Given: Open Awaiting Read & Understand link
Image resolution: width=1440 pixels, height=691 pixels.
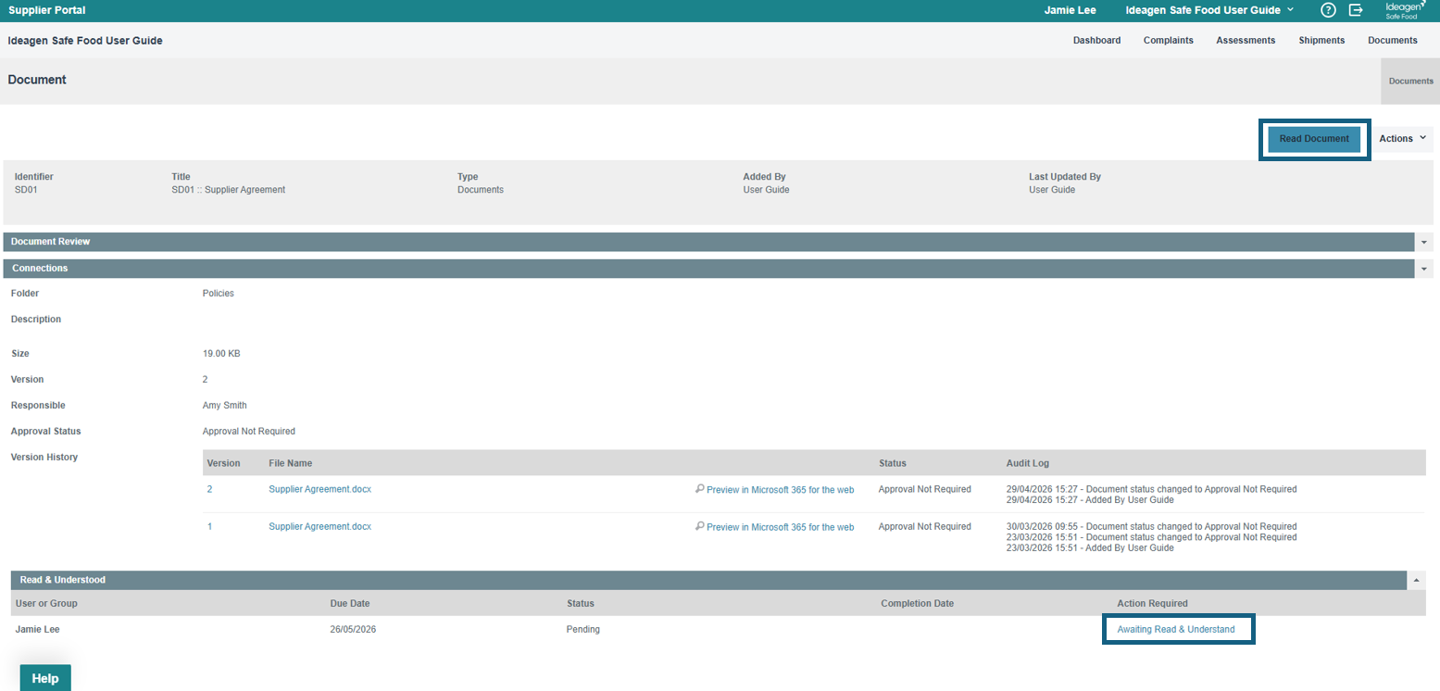Looking at the screenshot, I should pos(1175,630).
